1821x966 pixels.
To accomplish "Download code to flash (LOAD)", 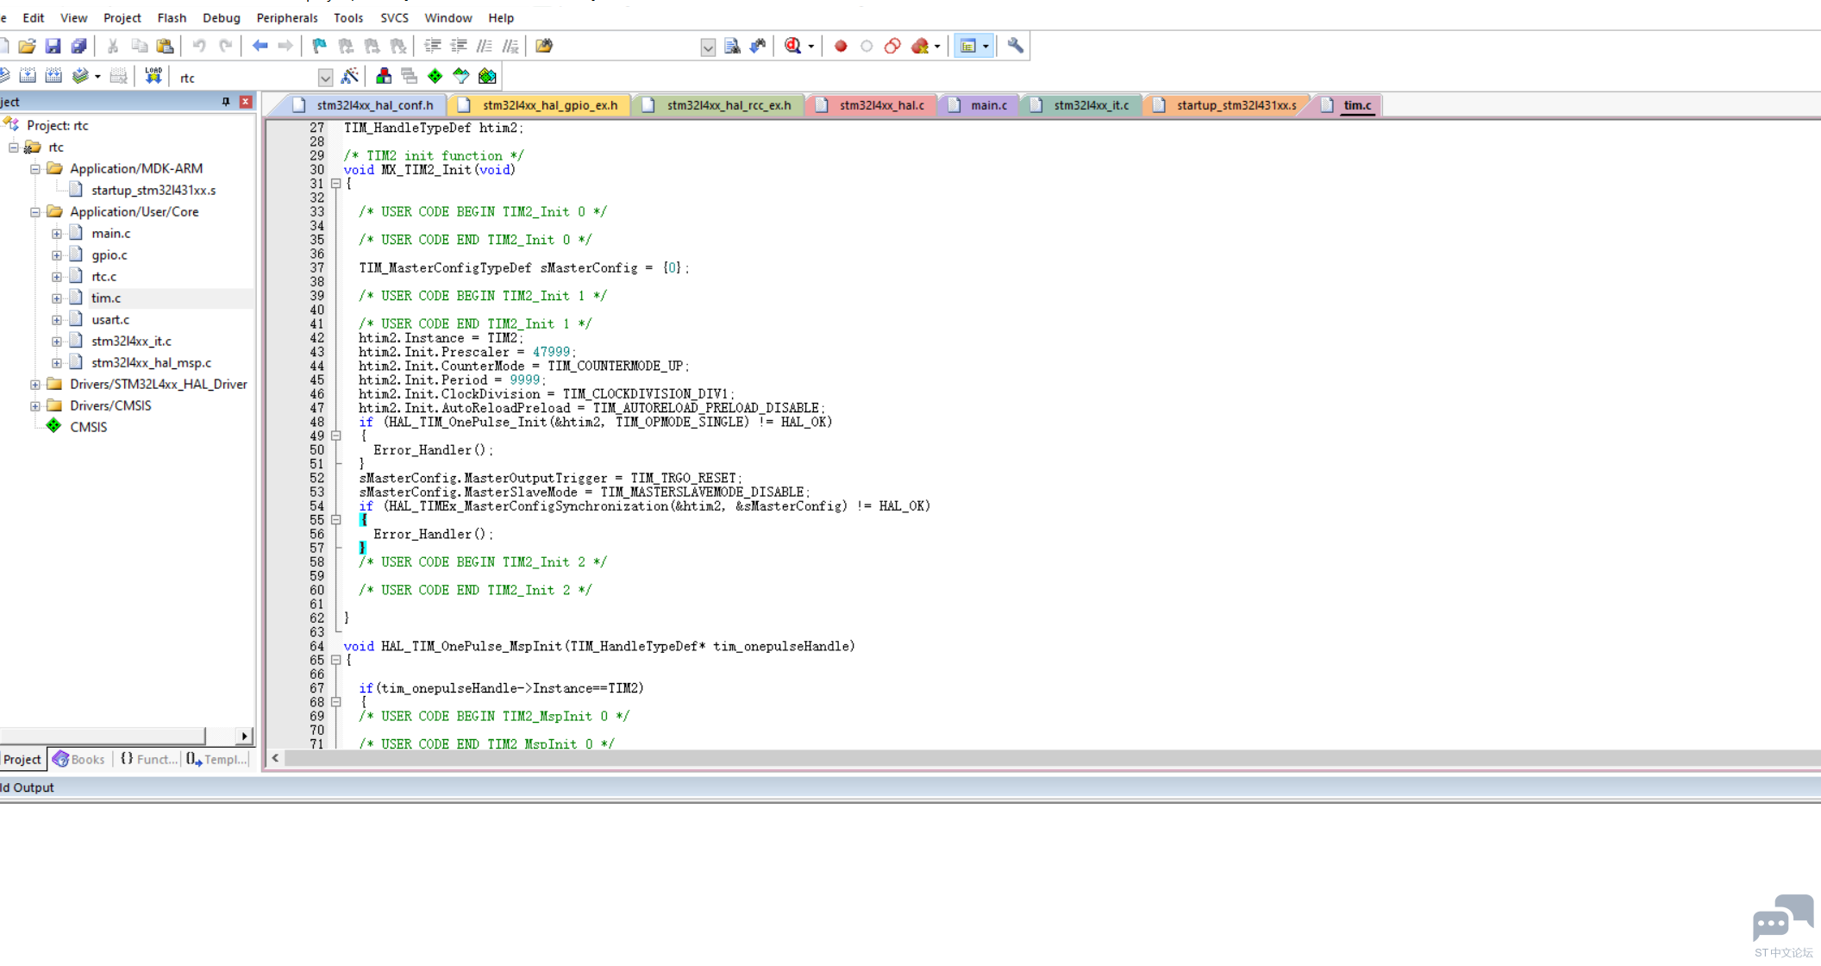I will point(153,77).
